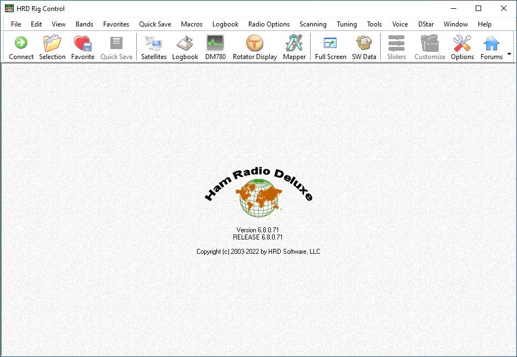Switch to Full Screen mode
The width and height of the screenshot is (517, 357).
click(331, 47)
